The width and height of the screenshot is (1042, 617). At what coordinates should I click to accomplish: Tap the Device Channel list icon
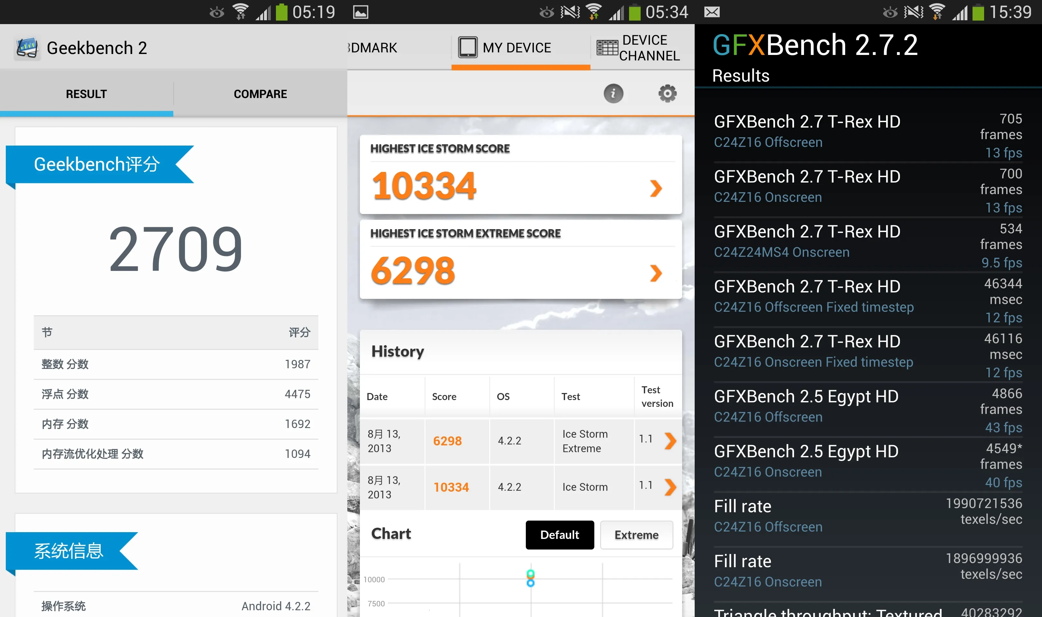607,47
